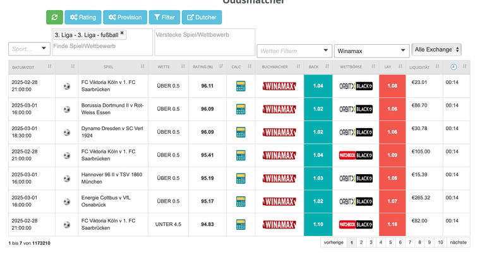The width and height of the screenshot is (480, 267).
Task: Go to results page 3
Action: coord(371,242)
